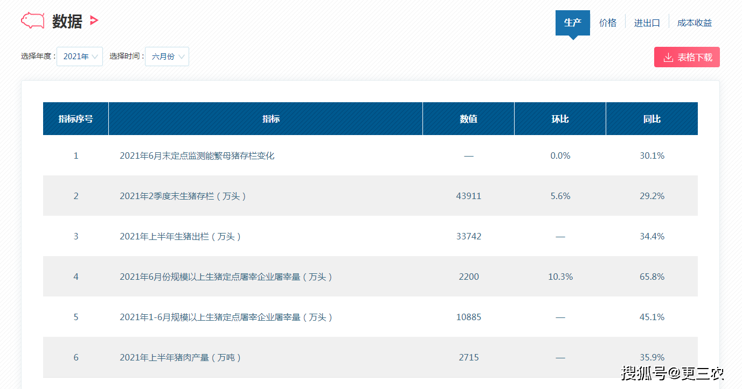Select row 2021年1-6月规模以上生猪定点屠宰企业屠宰量
742x389 pixels.
[370, 317]
